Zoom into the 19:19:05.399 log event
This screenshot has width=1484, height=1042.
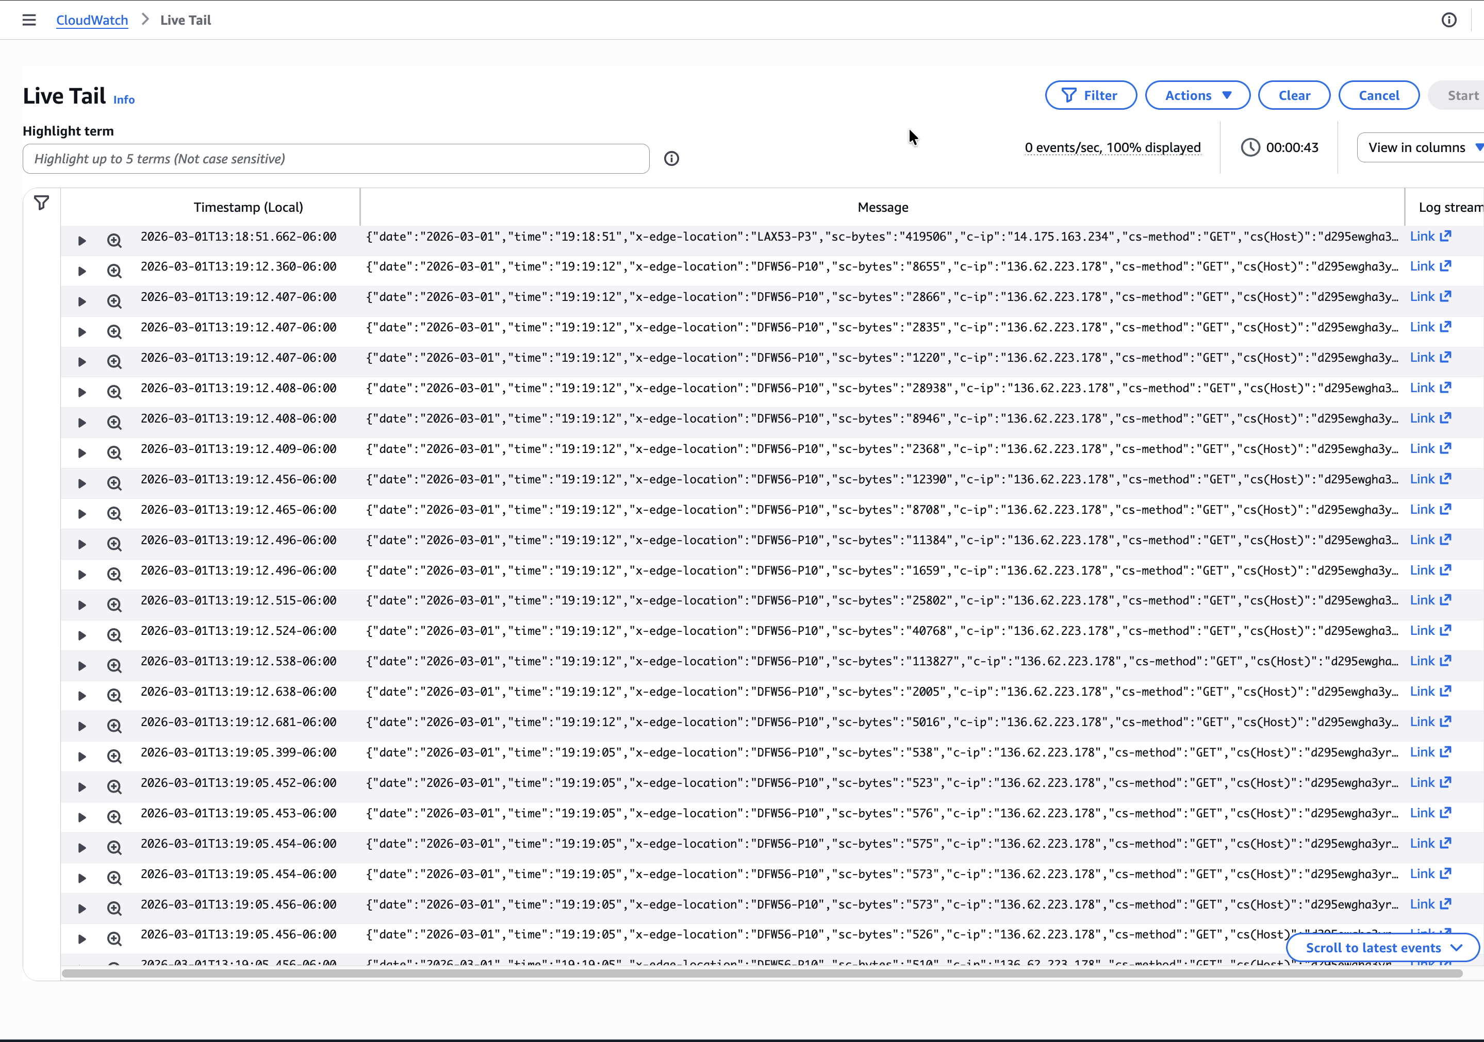coord(114,756)
